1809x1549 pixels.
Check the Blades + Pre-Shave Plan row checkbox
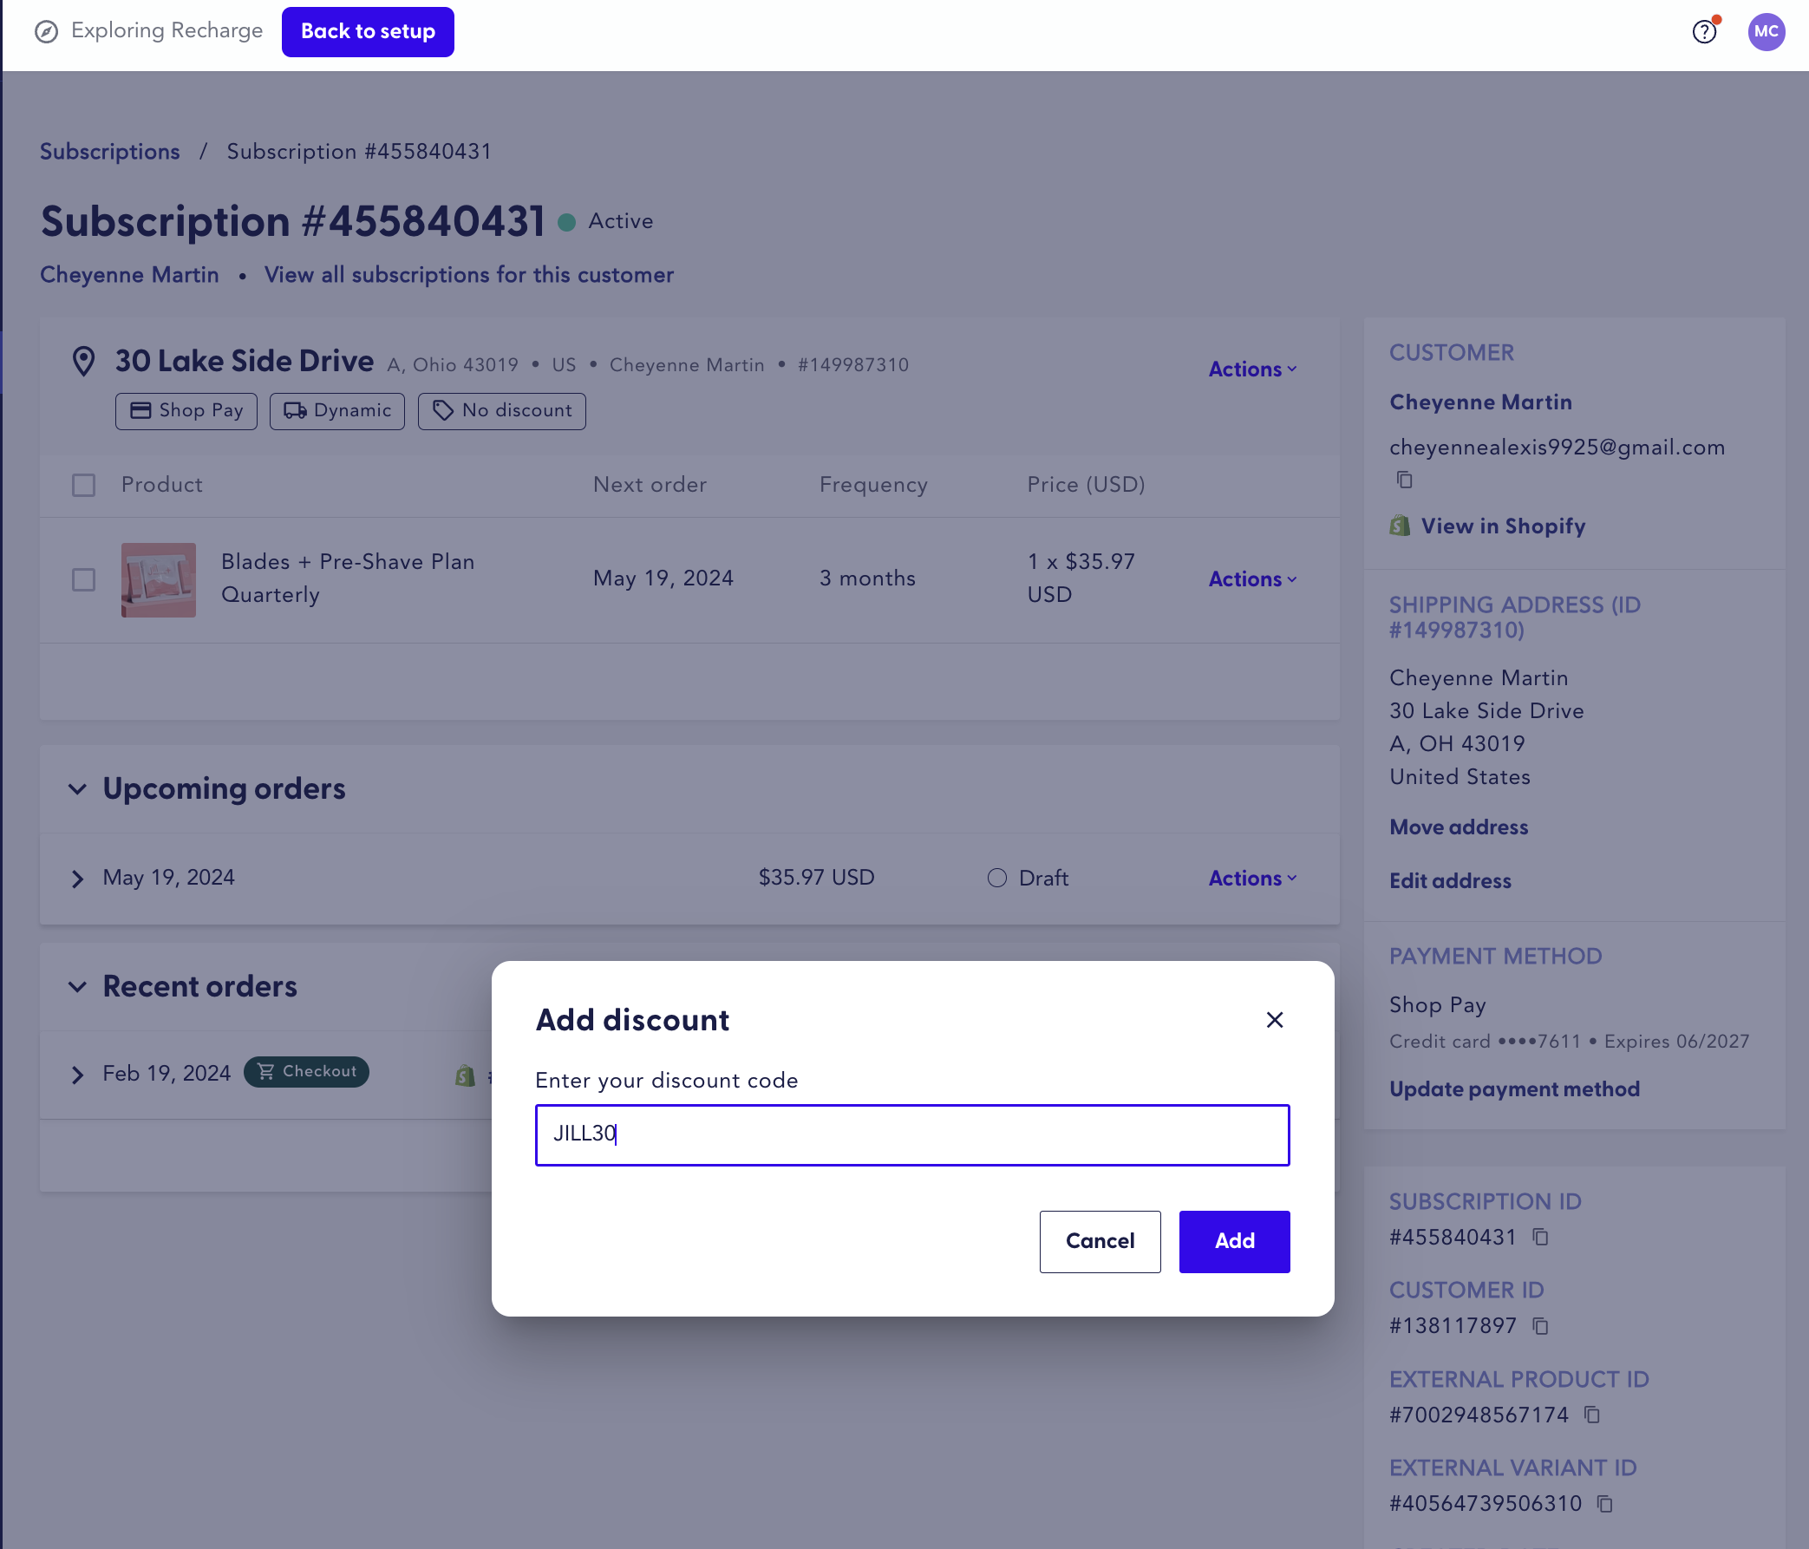pyautogui.click(x=83, y=578)
